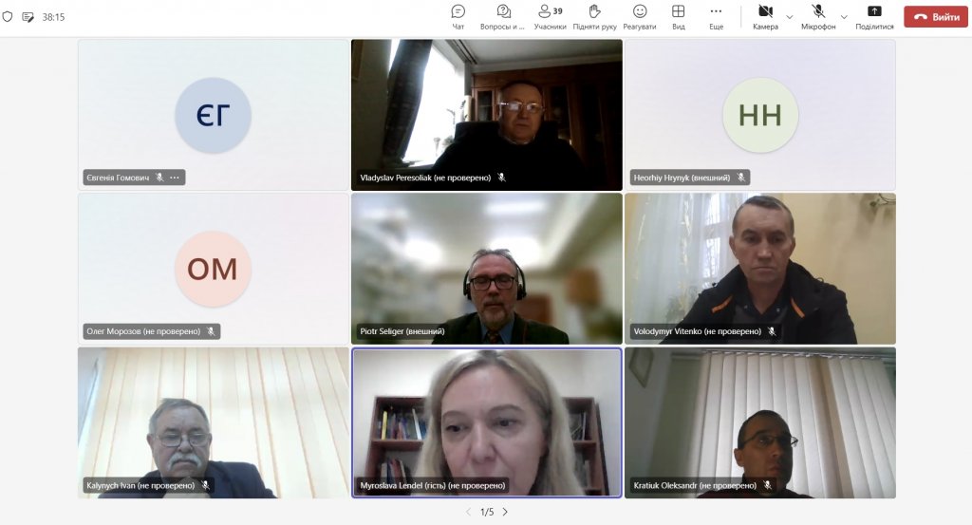Select Myroslava Lendel video tile
The width and height of the screenshot is (972, 525).
click(486, 422)
